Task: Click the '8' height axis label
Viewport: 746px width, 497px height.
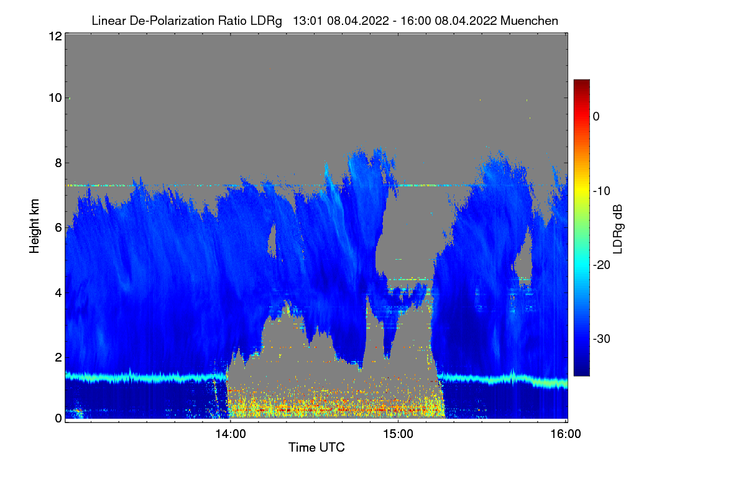Action: (x=58, y=163)
